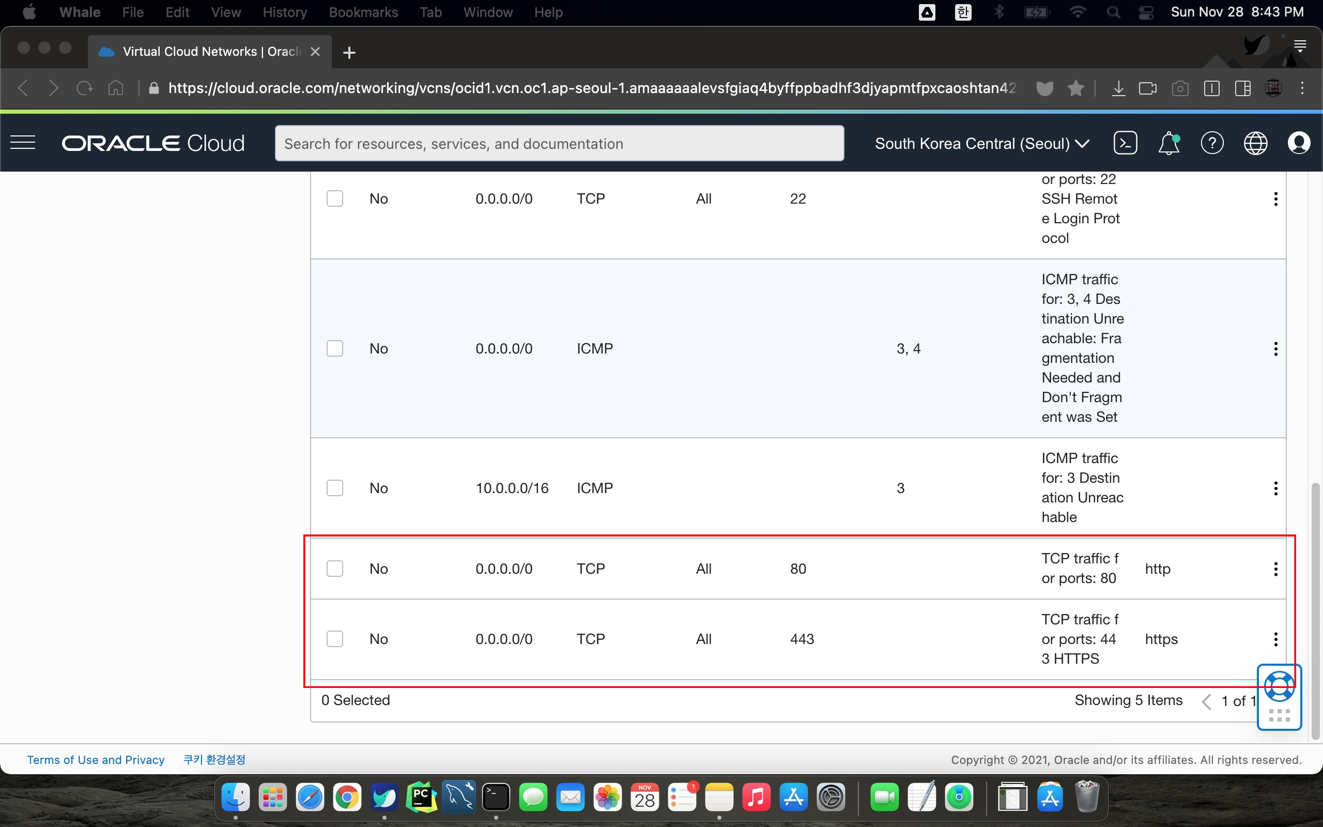The image size is (1323, 827).
Task: Open Oracle Cloud Shell developer tools icon
Action: [x=1125, y=143]
